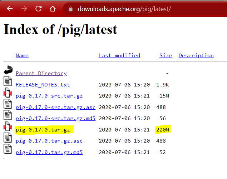Sort listing by the Description column

196,55
